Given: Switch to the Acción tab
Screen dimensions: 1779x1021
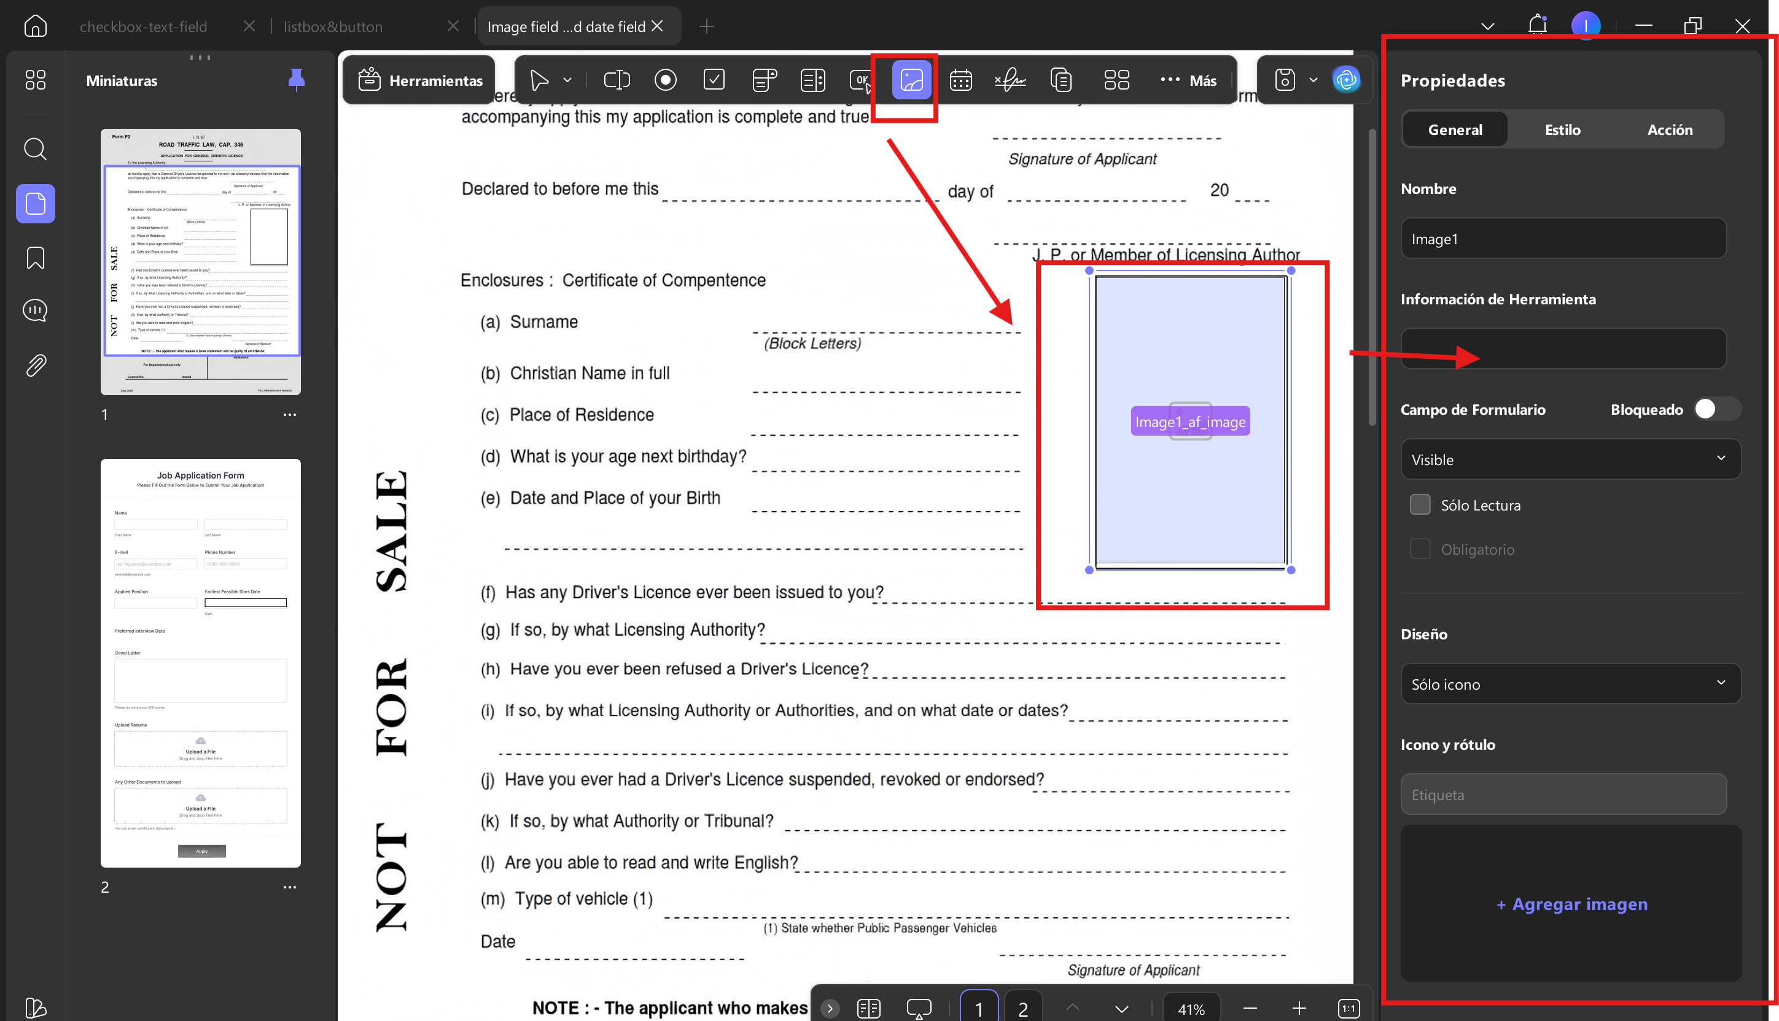Looking at the screenshot, I should pyautogui.click(x=1670, y=129).
